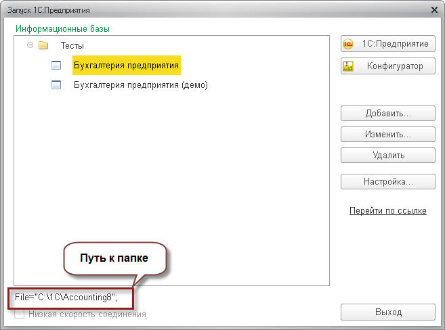Open Настройка... dialog
Screen dimensions: 445x330
(388, 182)
